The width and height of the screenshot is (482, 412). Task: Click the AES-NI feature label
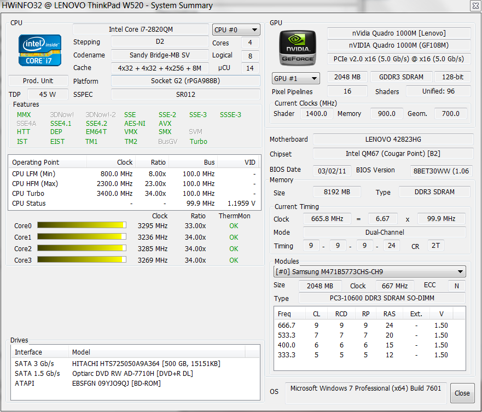pos(135,124)
